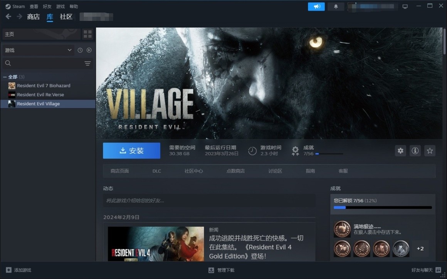Click Resident Evil 7 Biohazard game icon
This screenshot has height=279, width=447.
coord(12,86)
